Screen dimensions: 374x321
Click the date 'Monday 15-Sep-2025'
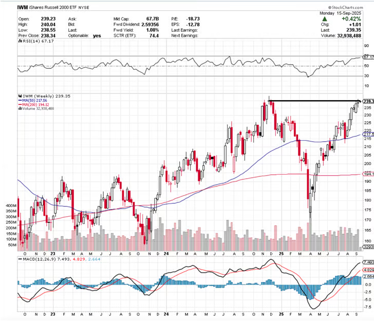coord(341,13)
